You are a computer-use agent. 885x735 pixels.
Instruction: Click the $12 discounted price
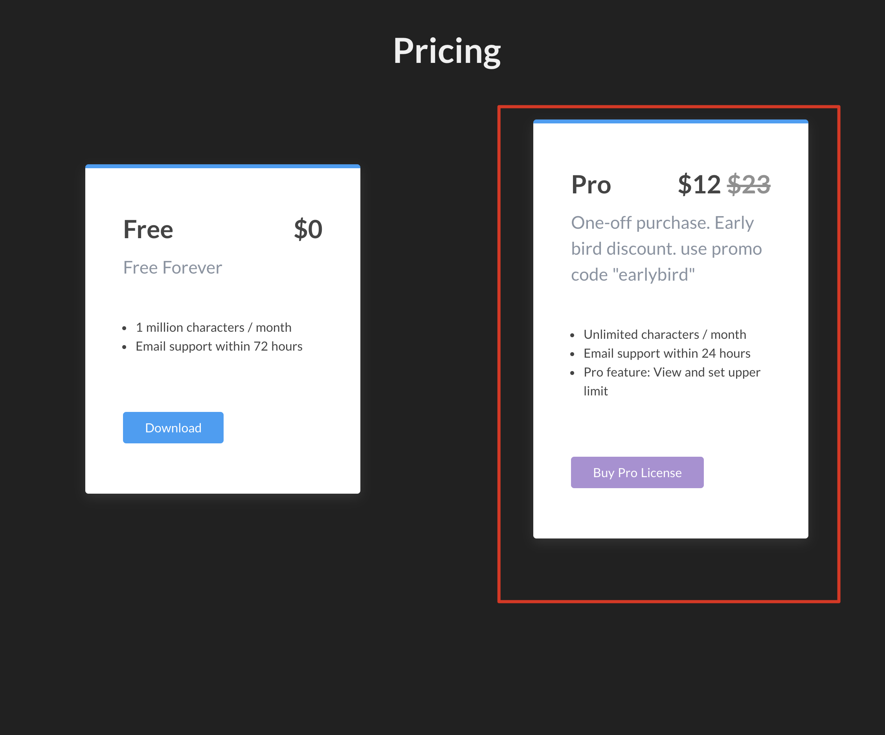pyautogui.click(x=699, y=185)
